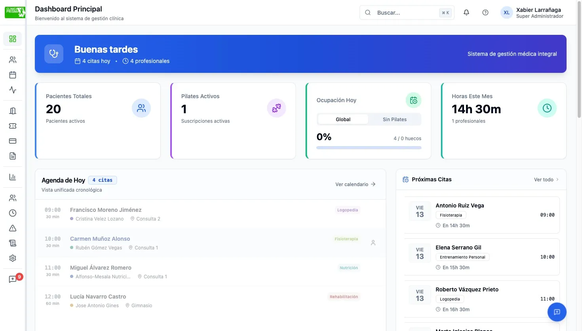Click the 4 citas badge
The width and height of the screenshot is (582, 331).
tap(103, 180)
